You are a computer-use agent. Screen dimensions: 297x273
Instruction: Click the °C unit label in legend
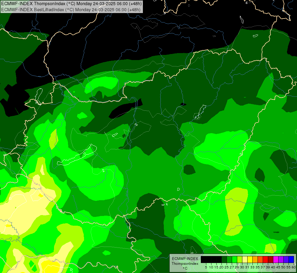pos(185,268)
